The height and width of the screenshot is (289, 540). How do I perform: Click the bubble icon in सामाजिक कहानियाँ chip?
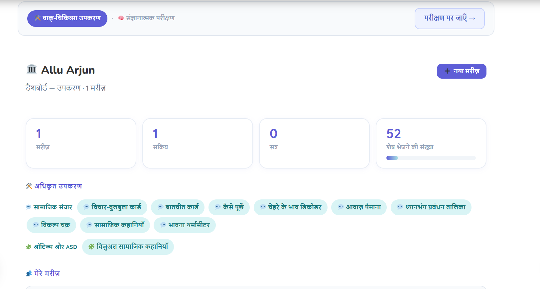(89, 225)
